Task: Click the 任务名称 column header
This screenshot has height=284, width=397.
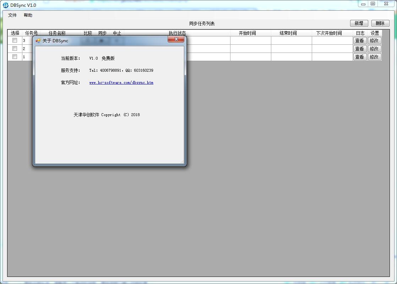Action: (x=56, y=33)
